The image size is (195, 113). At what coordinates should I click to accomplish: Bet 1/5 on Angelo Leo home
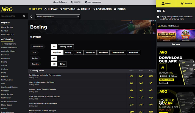coord(132,90)
